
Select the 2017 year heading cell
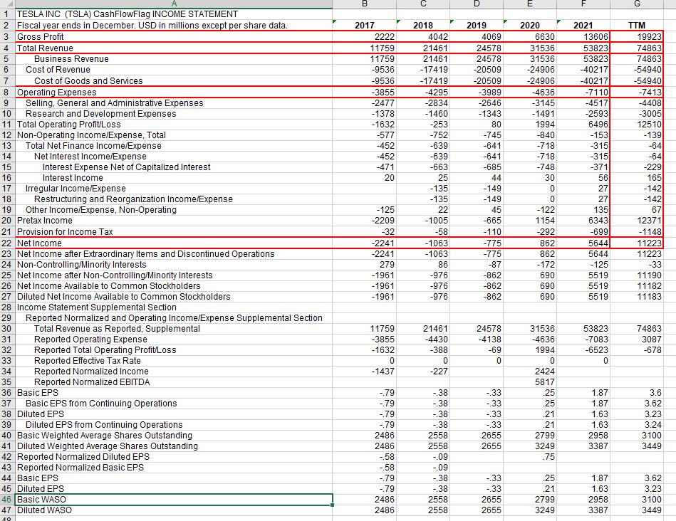coord(364,26)
